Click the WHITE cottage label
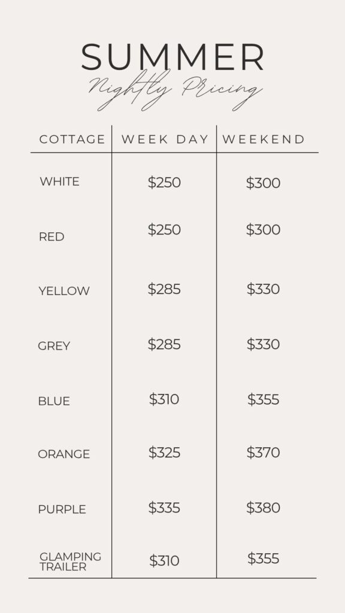 (59, 181)
